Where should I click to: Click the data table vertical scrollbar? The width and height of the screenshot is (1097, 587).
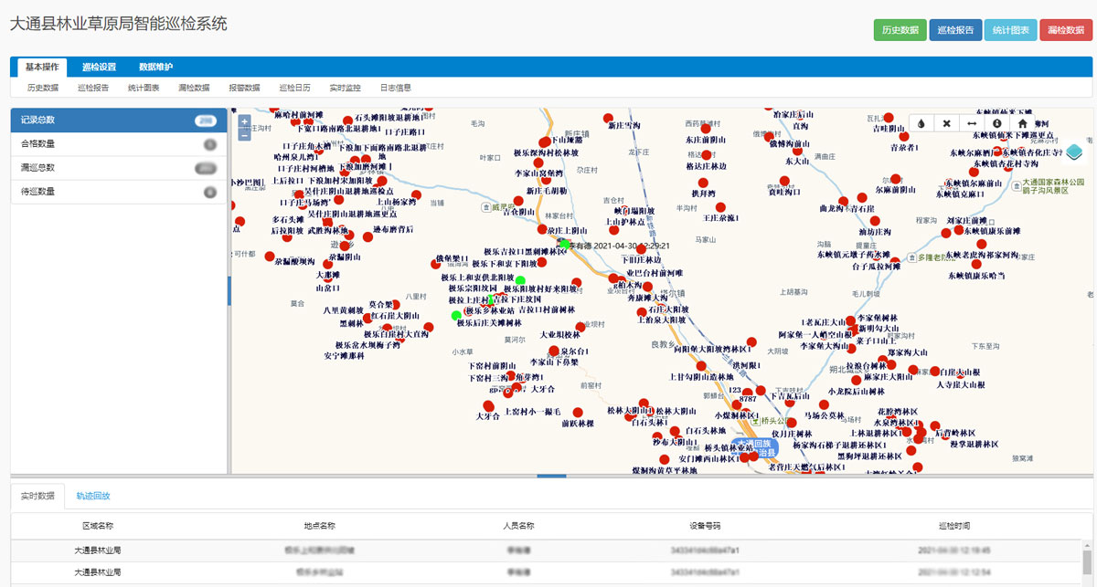pyautogui.click(x=1087, y=561)
